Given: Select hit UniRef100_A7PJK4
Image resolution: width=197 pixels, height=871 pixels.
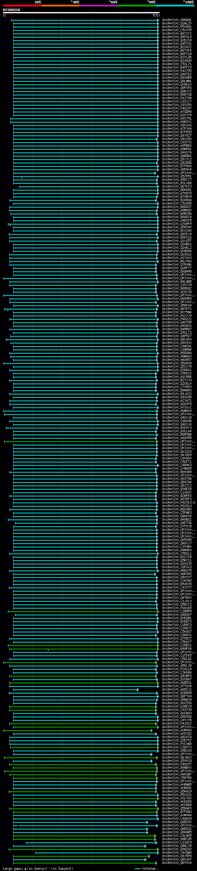Looking at the screenshot, I should (x=176, y=129).
